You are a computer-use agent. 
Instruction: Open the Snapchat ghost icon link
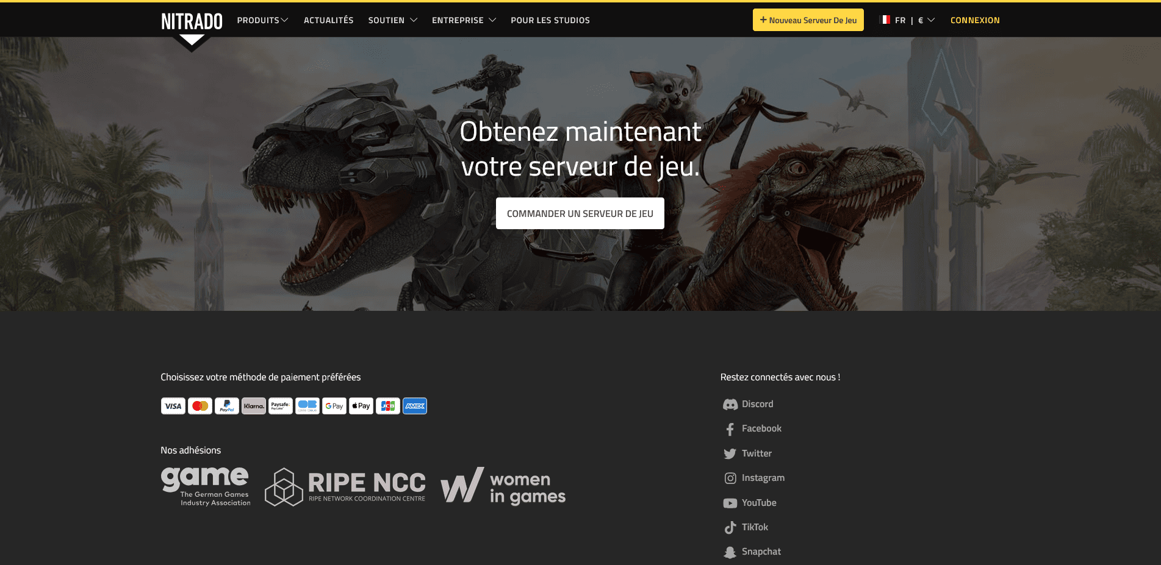click(730, 552)
